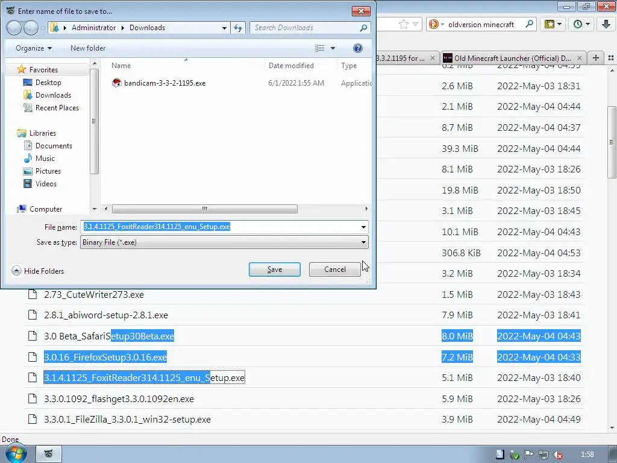The height and width of the screenshot is (463, 617).
Task: Create a New folder in Downloads
Action: click(88, 48)
